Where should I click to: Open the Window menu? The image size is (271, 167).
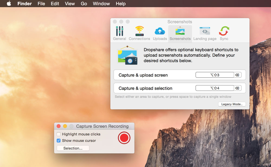[101, 4]
